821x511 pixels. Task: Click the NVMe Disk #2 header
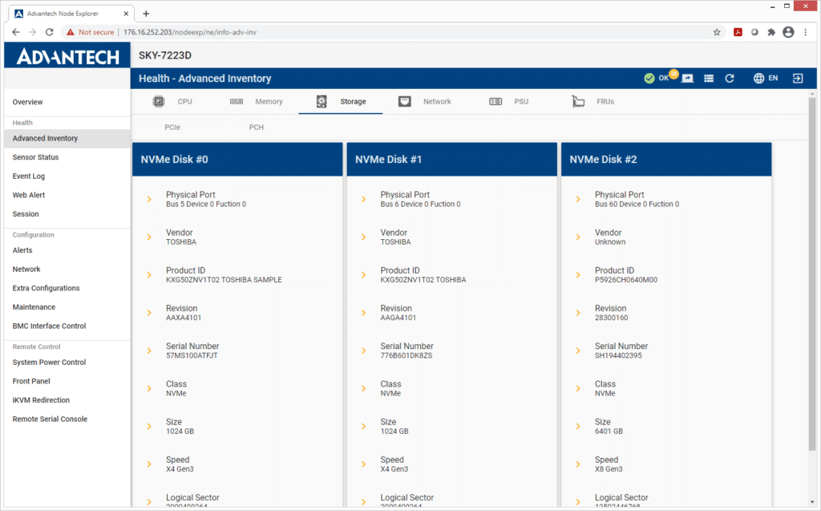666,160
